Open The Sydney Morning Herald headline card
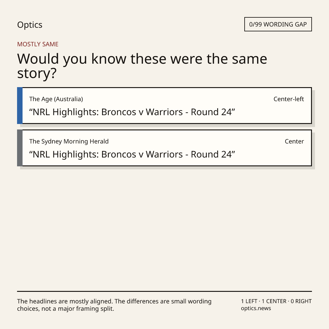 coord(164,148)
